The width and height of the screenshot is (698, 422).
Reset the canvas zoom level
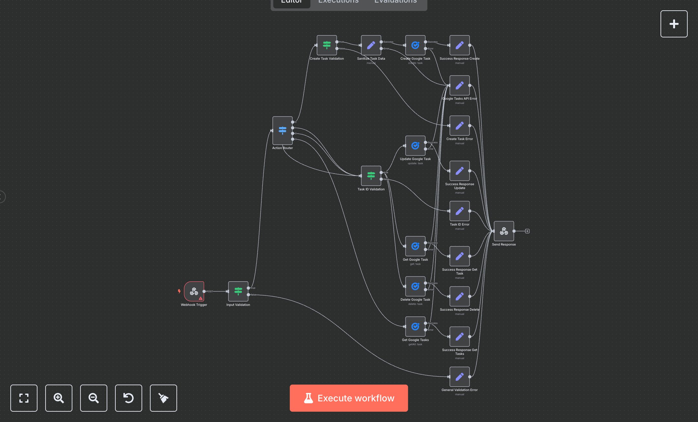pos(129,398)
